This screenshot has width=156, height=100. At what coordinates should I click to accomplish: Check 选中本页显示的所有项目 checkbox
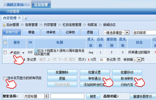5,78
